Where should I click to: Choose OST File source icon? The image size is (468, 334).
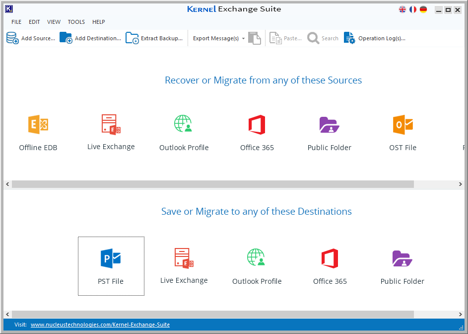click(402, 124)
